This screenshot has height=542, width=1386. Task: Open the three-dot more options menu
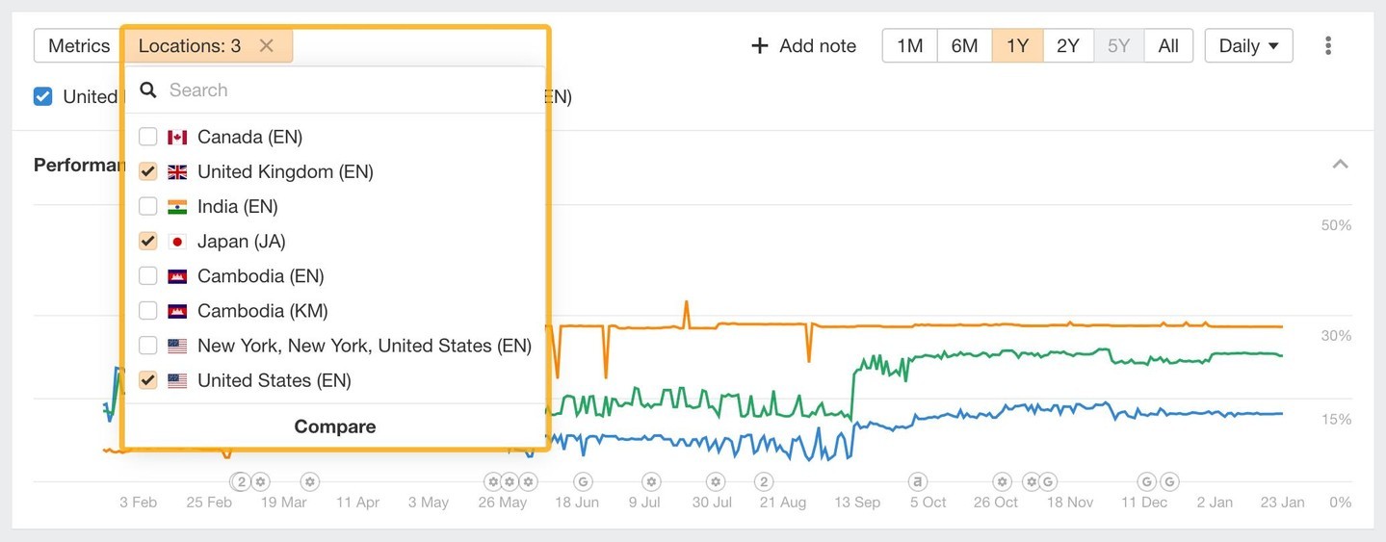[1328, 45]
